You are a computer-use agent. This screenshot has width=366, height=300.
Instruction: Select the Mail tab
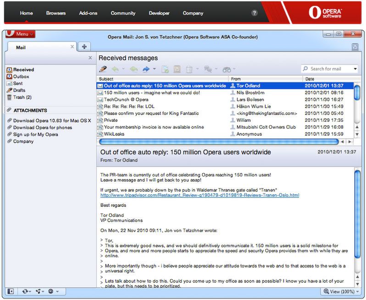[42, 47]
